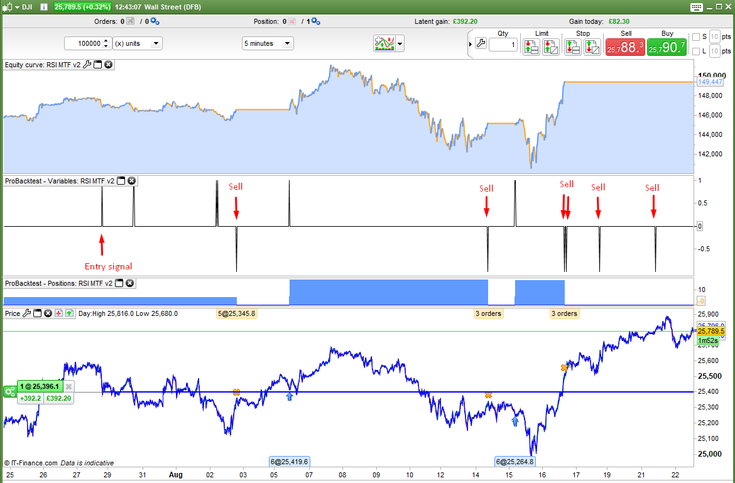Cancel all pending orders icon
This screenshot has height=483, width=735.
click(x=130, y=21)
